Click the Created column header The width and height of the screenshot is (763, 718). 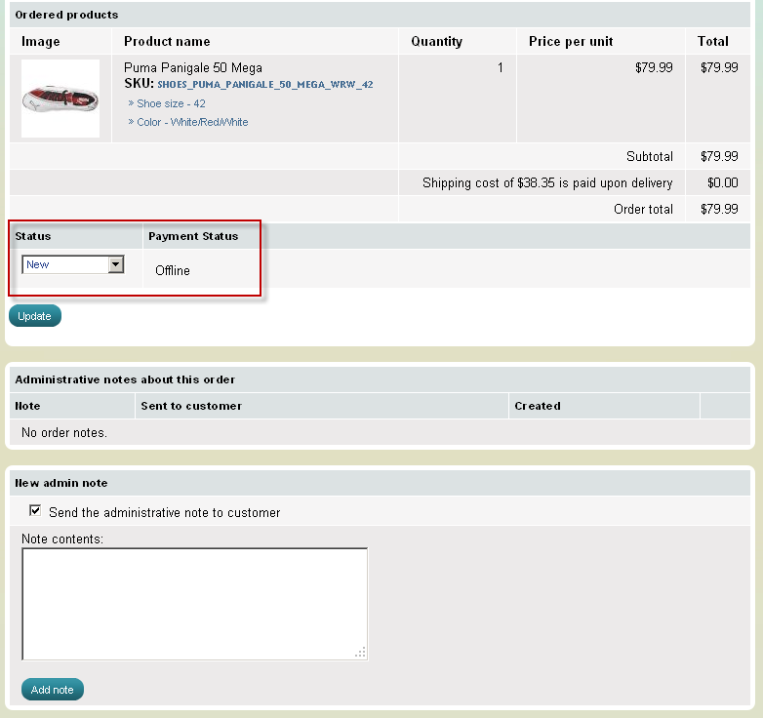[538, 406]
